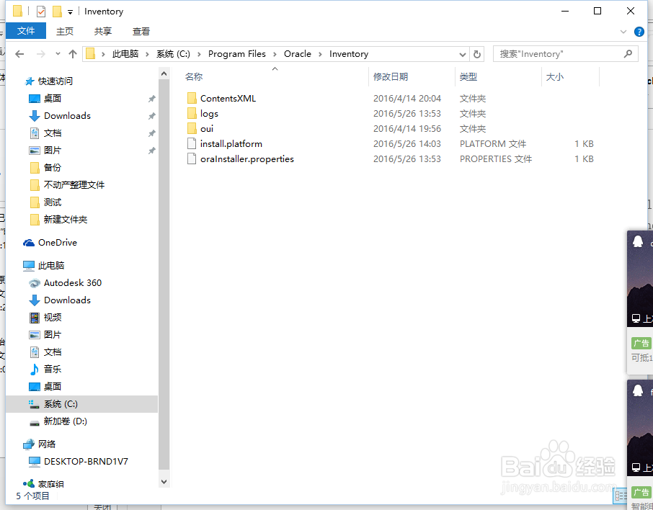
Task: Switch to the 共享 ribbon tab
Action: click(x=102, y=31)
